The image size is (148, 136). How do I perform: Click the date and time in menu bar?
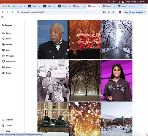[136, 2]
